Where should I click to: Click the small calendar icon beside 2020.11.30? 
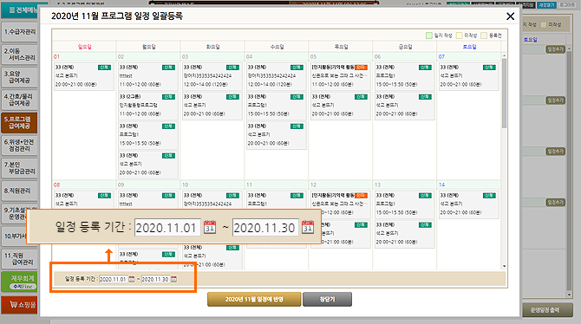click(x=173, y=279)
